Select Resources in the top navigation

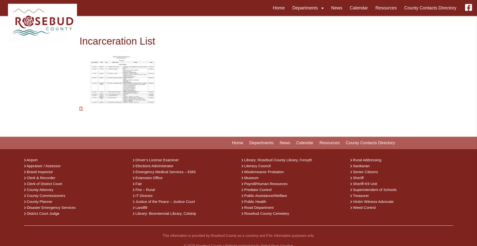(386, 8)
